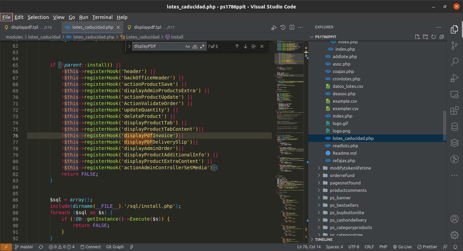Enable Use Regular Expression in find
Screen dimensions: 463x251
[202, 46]
